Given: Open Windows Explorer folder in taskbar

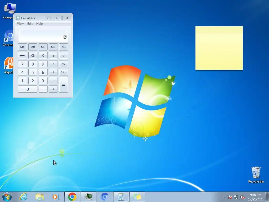Looking at the screenshot, I should point(40,197).
